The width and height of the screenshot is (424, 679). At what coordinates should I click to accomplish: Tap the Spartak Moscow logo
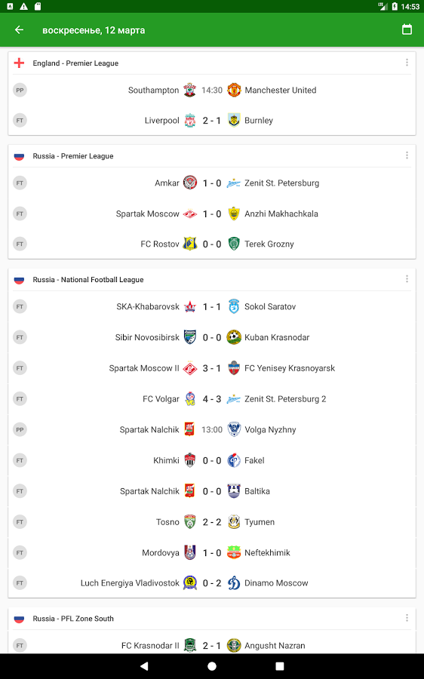189,214
